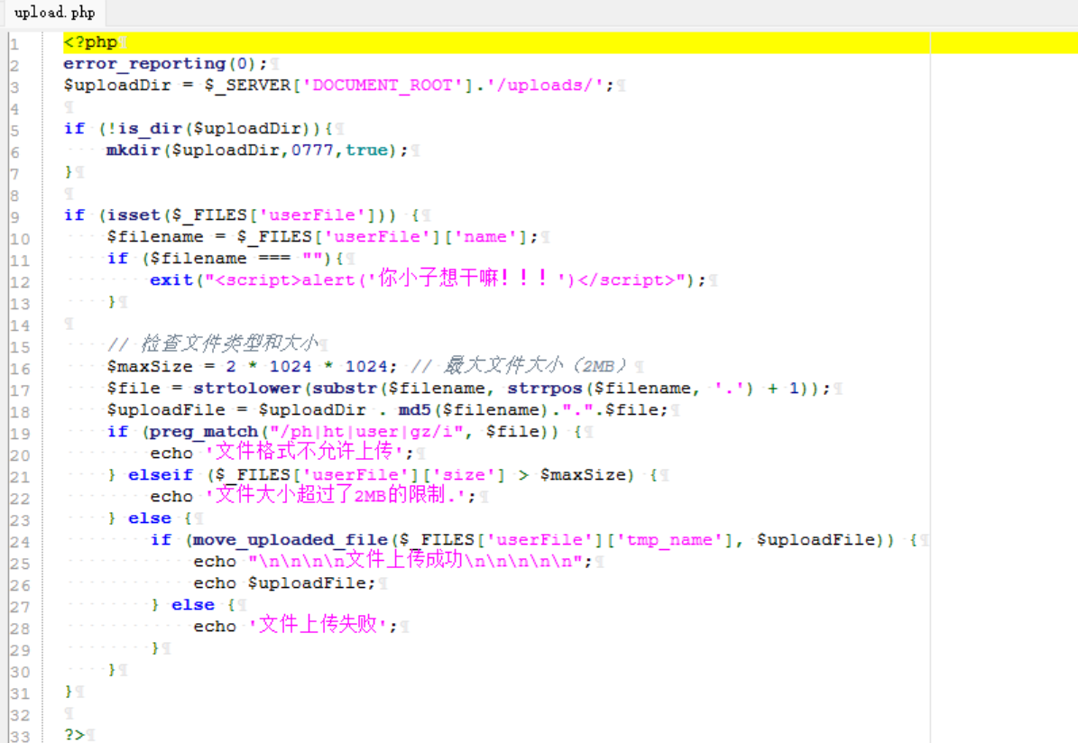Click 'DOCUMENT_ROOT' string literal
This screenshot has width=1078, height=743.
(382, 86)
